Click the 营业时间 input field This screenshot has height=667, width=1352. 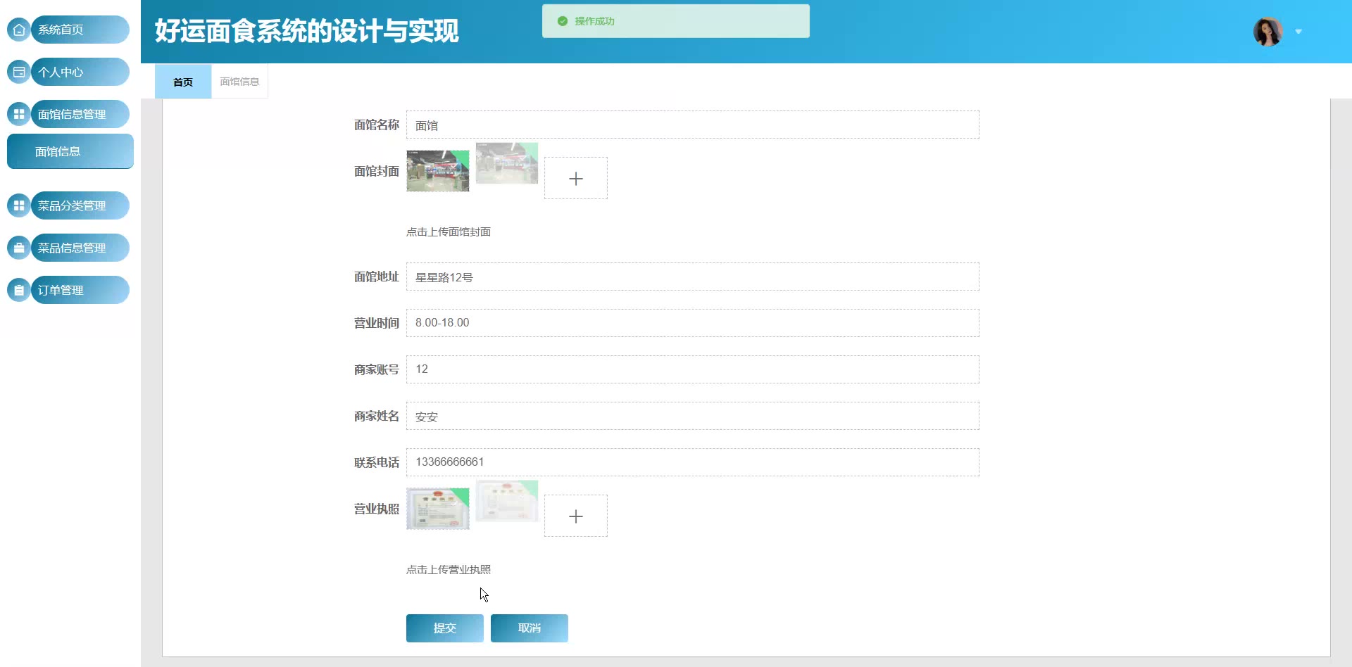(x=693, y=323)
